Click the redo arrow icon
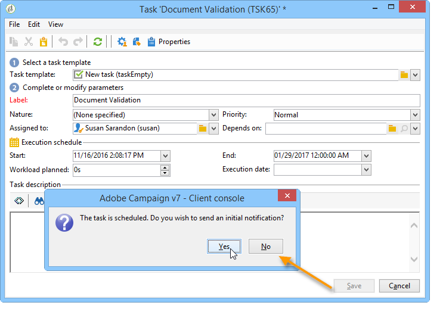Image resolution: width=446 pixels, height=321 pixels. pyautogui.click(x=78, y=42)
